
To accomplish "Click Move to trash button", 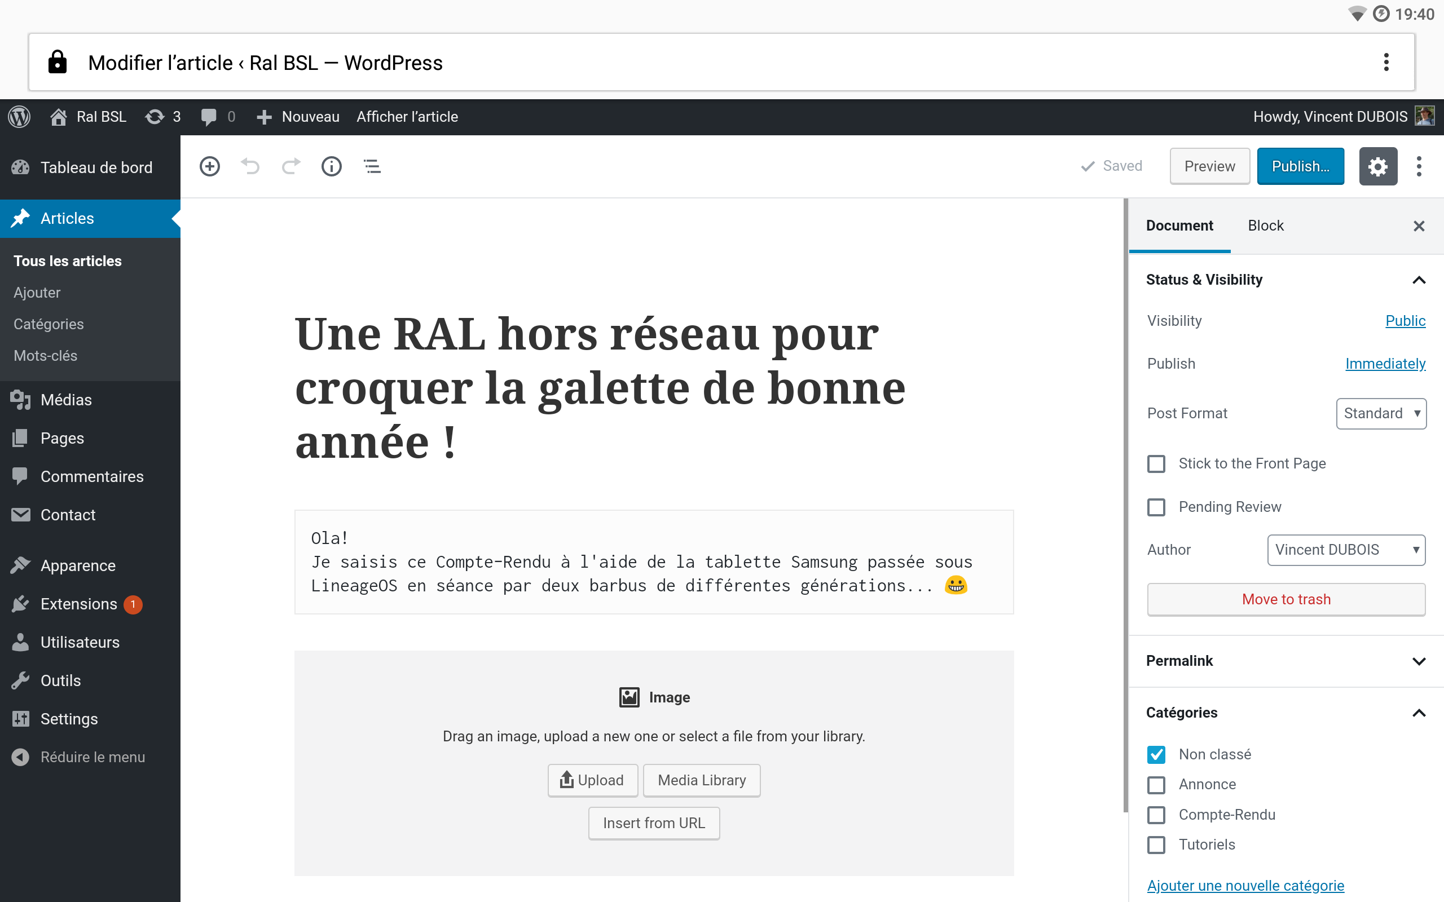I will [x=1286, y=599].
